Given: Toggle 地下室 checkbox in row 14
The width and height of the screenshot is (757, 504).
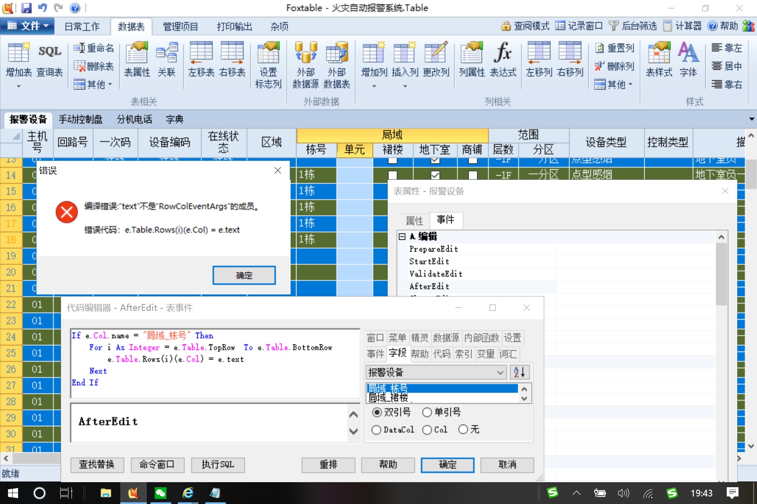Looking at the screenshot, I should (435, 175).
